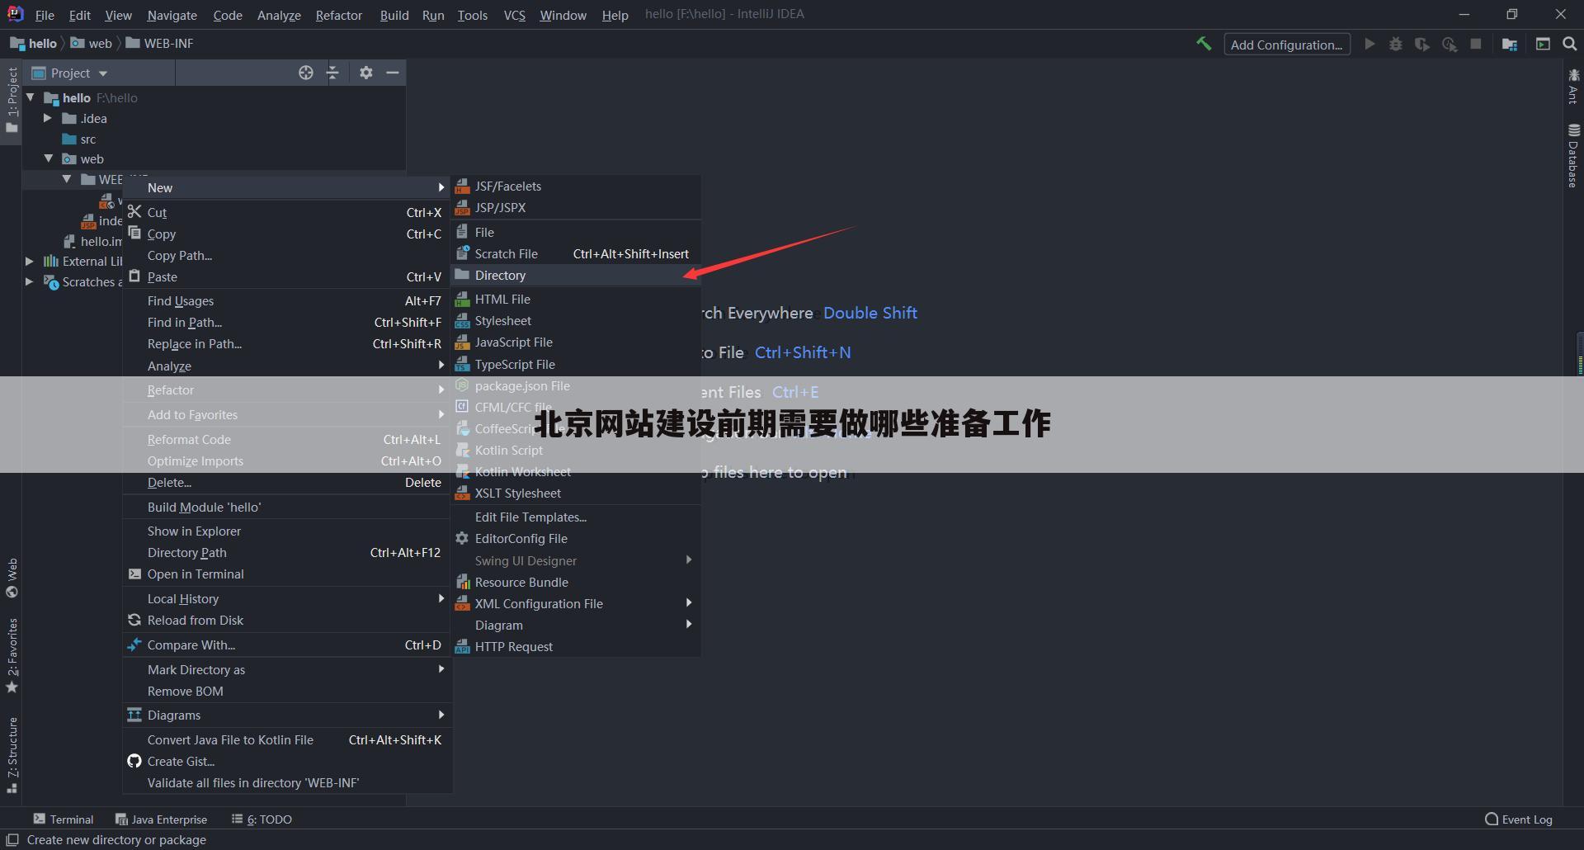Click the Locate/Select Opened File target icon

click(306, 73)
